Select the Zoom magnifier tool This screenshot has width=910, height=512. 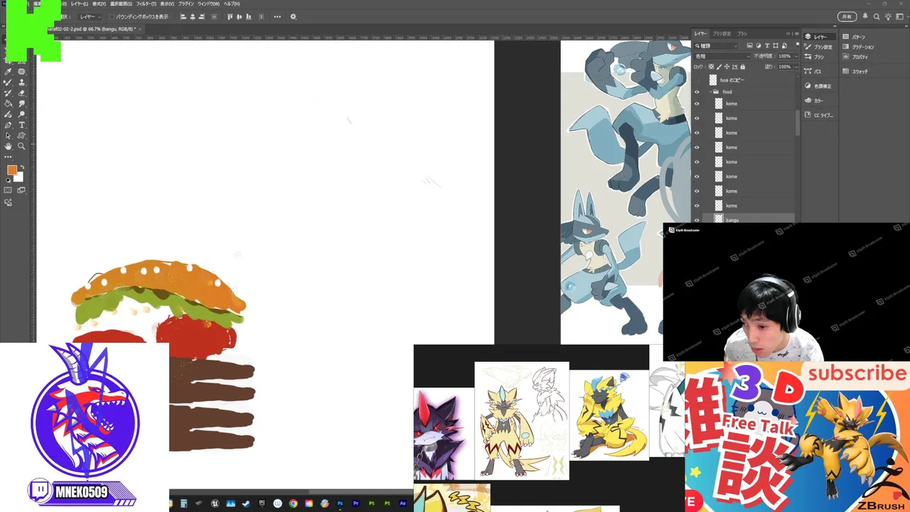pyautogui.click(x=21, y=146)
